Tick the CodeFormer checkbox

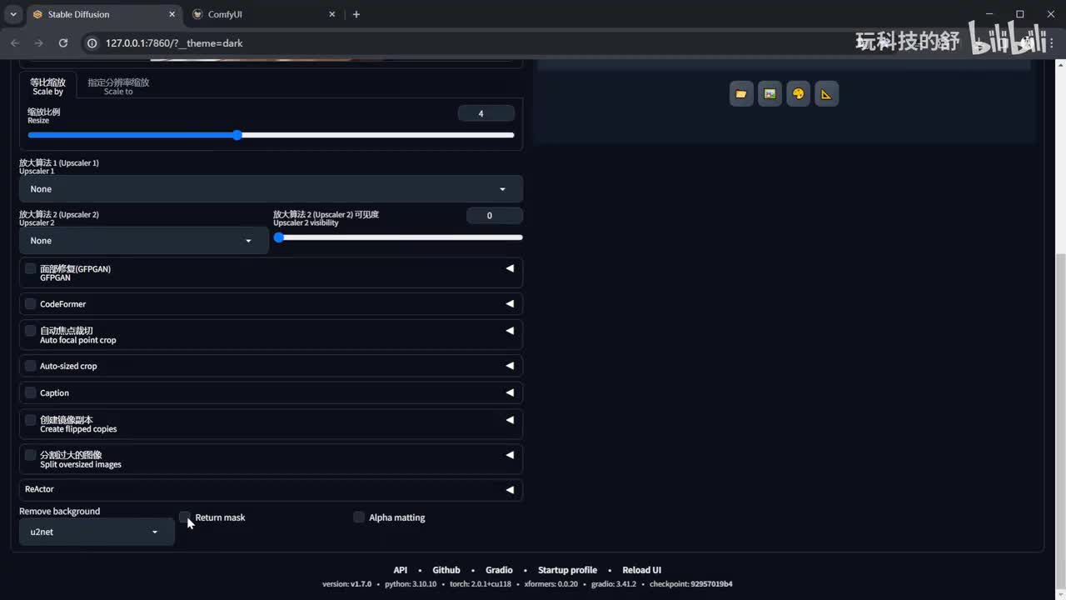[x=31, y=303]
